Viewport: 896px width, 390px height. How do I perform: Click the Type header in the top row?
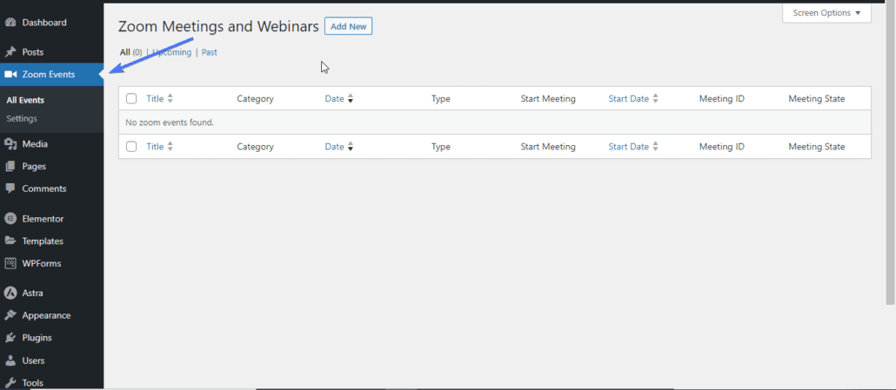pos(440,99)
